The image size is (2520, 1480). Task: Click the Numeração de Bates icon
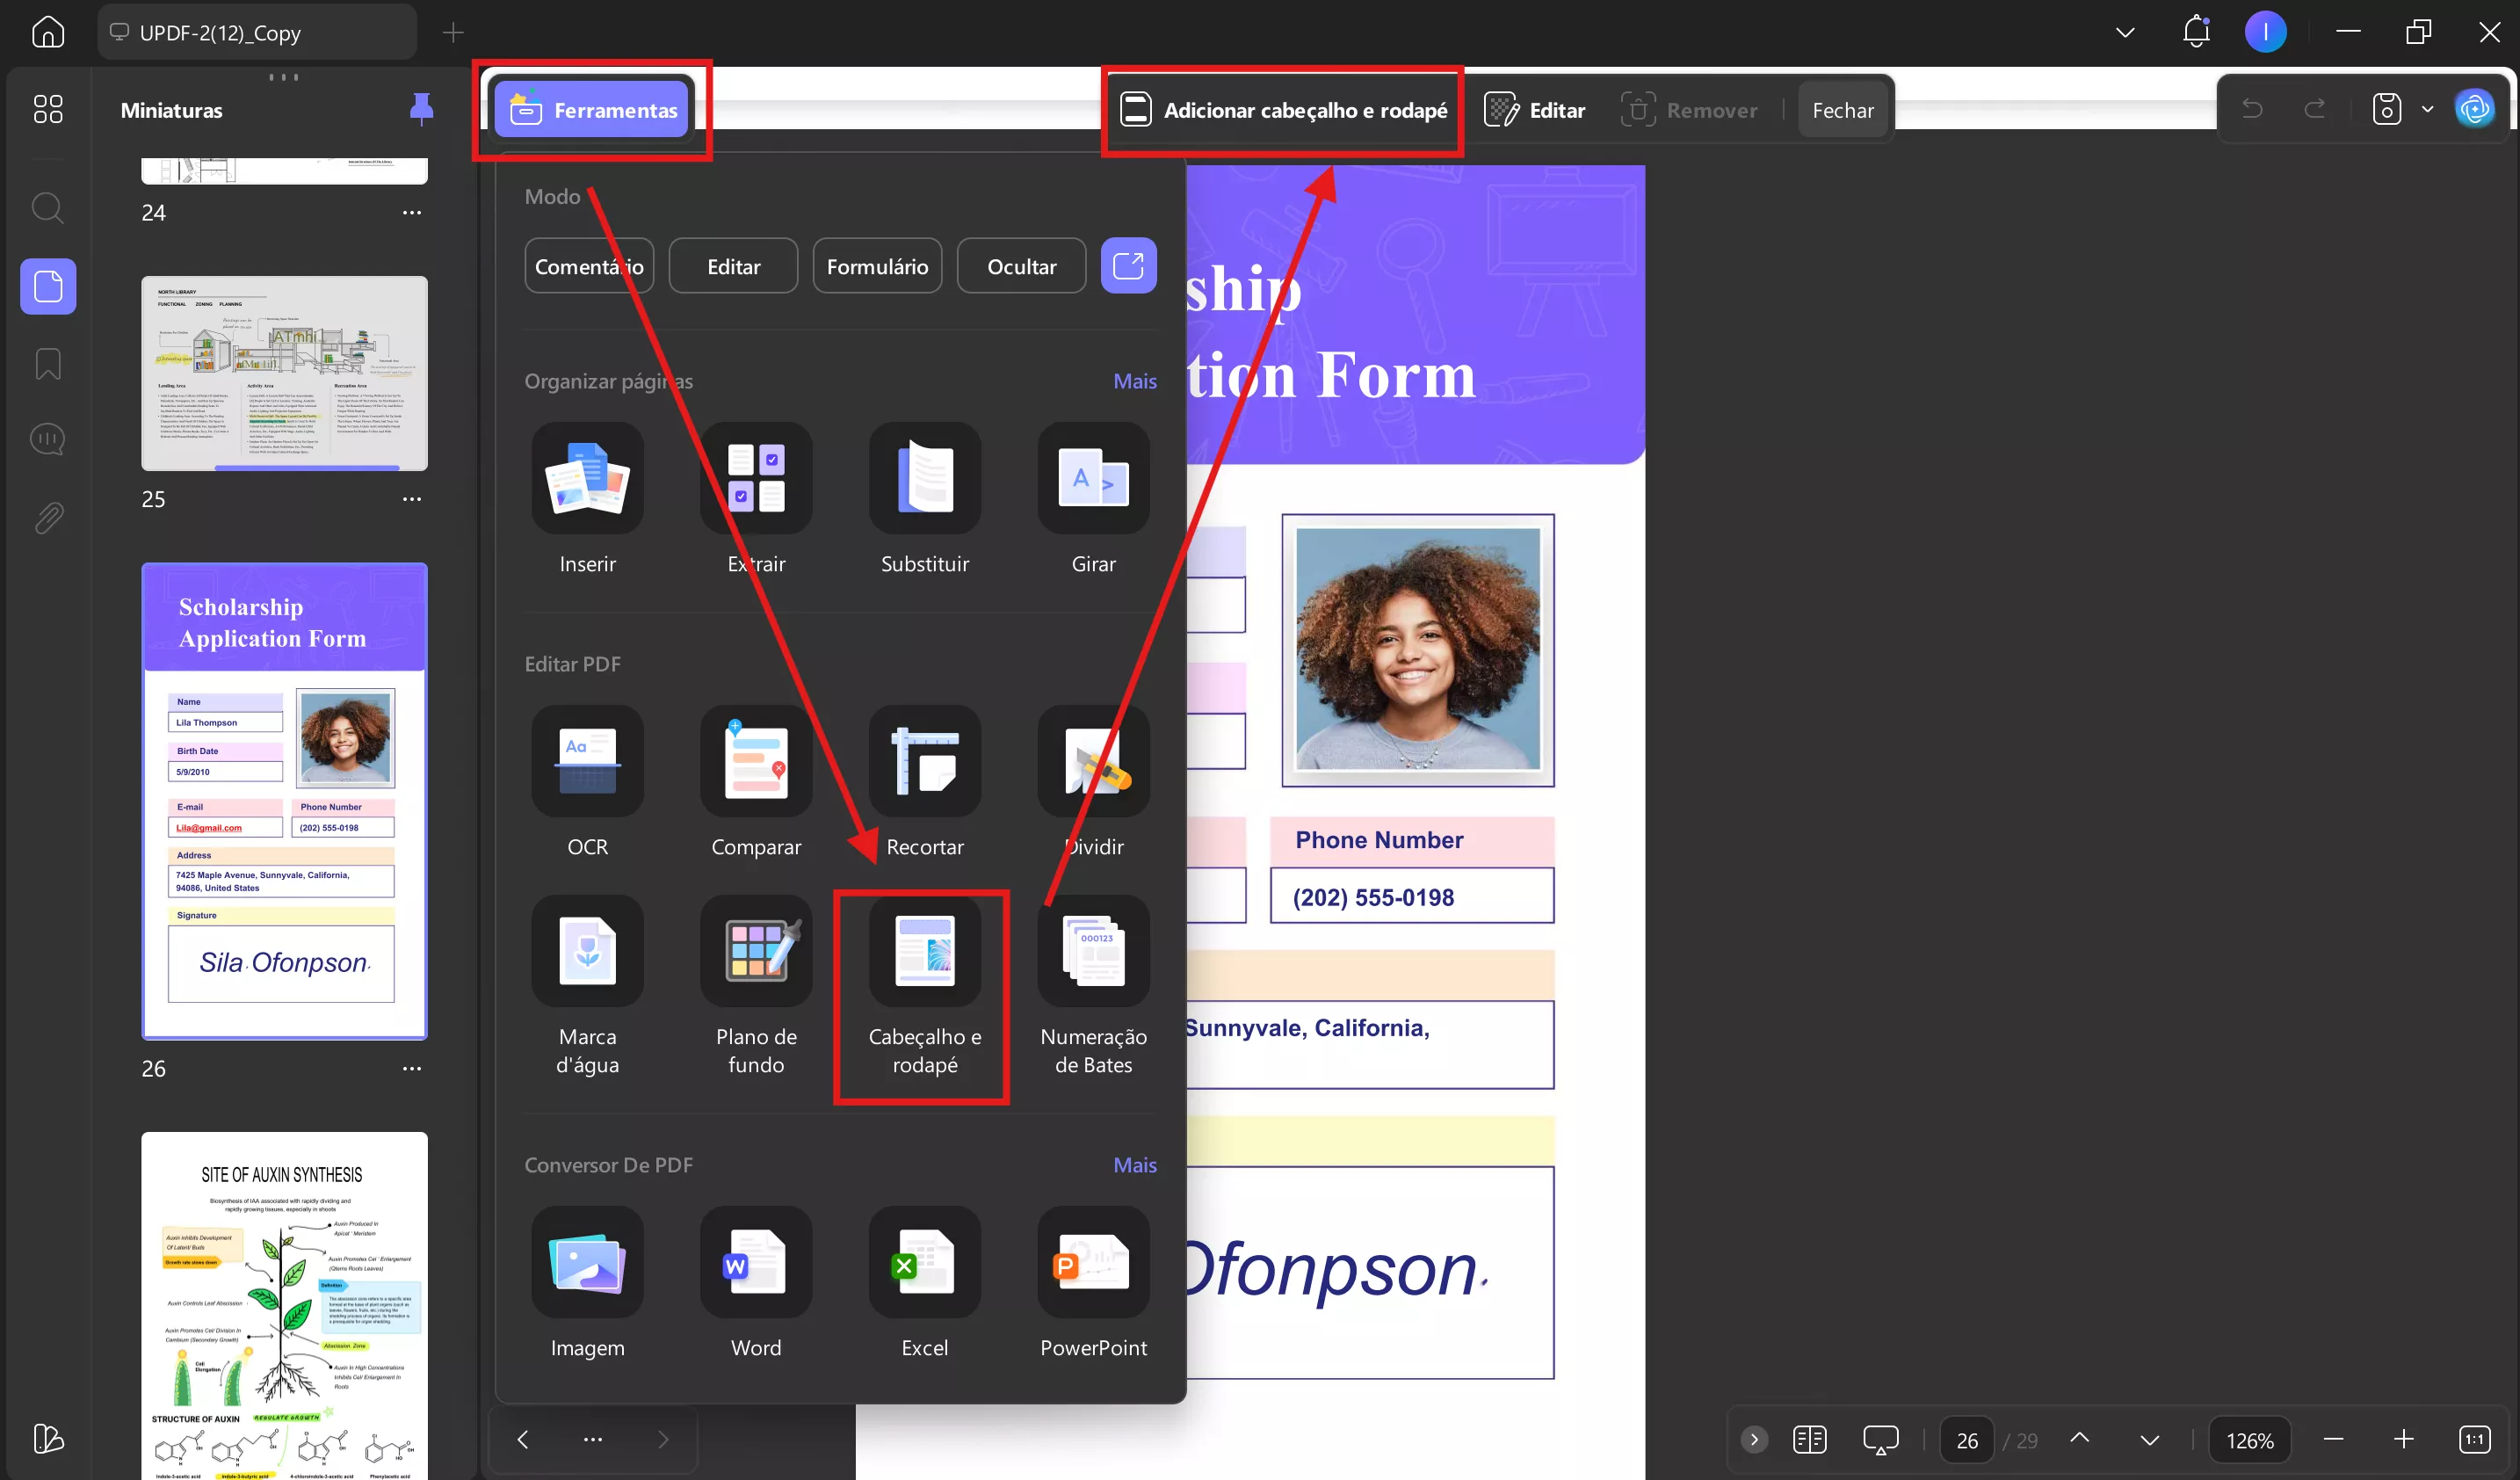pyautogui.click(x=1093, y=951)
